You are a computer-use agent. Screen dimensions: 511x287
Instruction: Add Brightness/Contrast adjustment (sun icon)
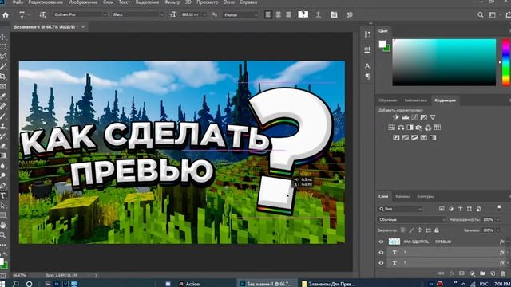(396, 117)
